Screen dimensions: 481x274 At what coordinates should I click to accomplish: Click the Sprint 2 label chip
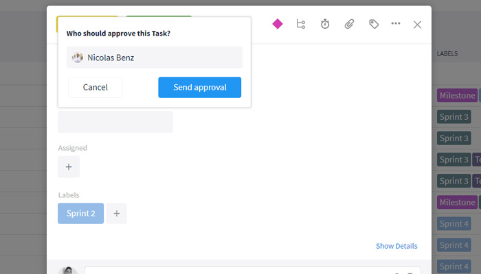pos(80,213)
